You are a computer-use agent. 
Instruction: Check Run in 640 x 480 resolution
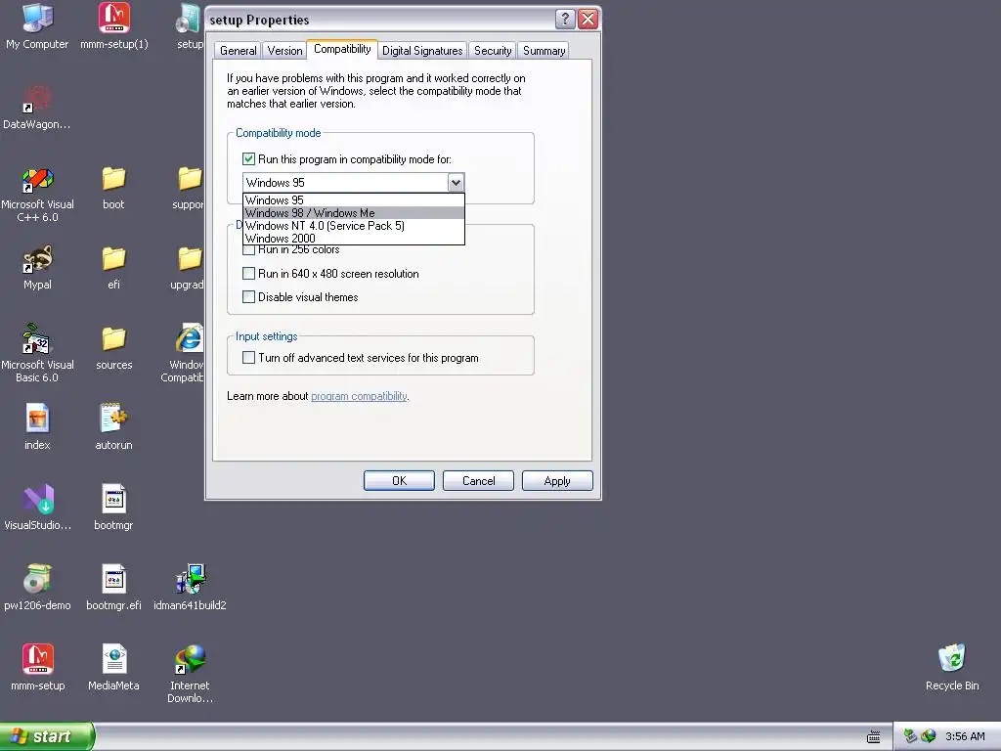(x=248, y=274)
